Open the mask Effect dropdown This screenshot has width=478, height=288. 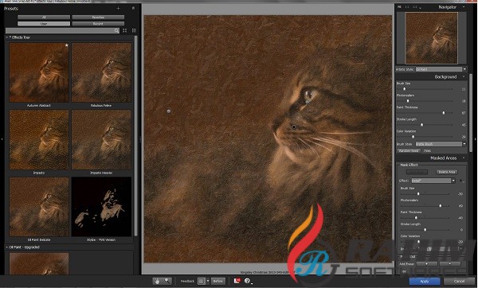coord(433,181)
